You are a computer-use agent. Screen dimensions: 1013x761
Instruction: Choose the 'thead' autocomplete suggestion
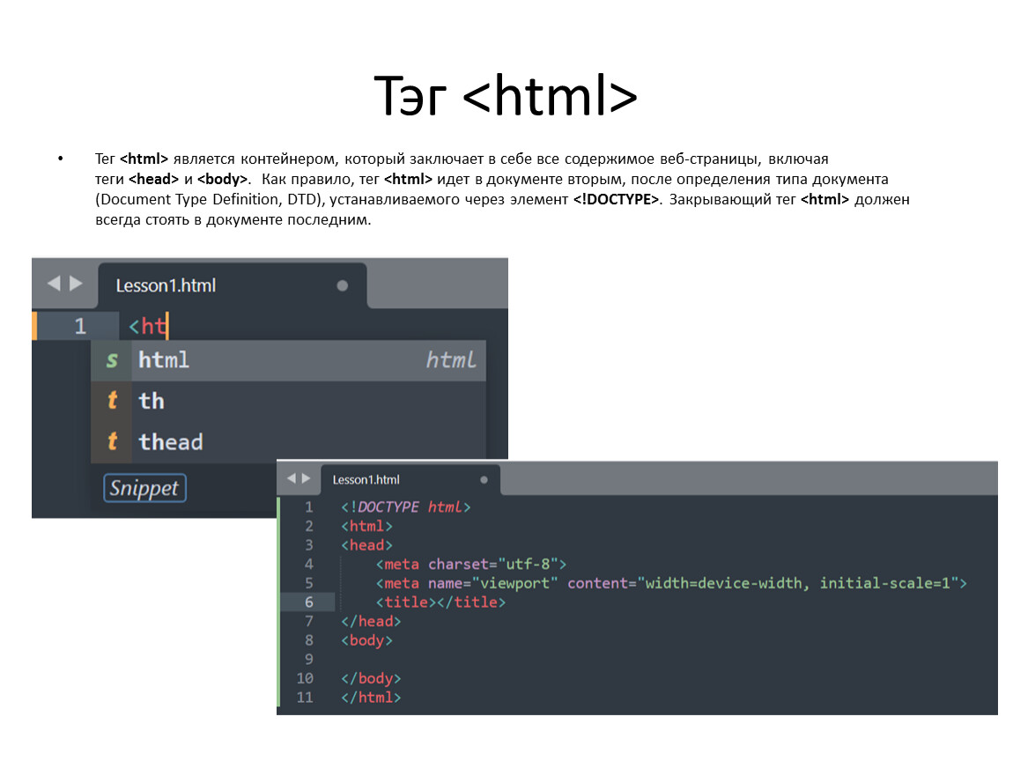(171, 441)
